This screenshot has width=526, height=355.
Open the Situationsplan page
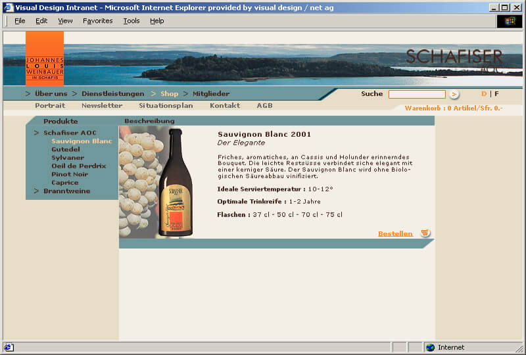(166, 105)
